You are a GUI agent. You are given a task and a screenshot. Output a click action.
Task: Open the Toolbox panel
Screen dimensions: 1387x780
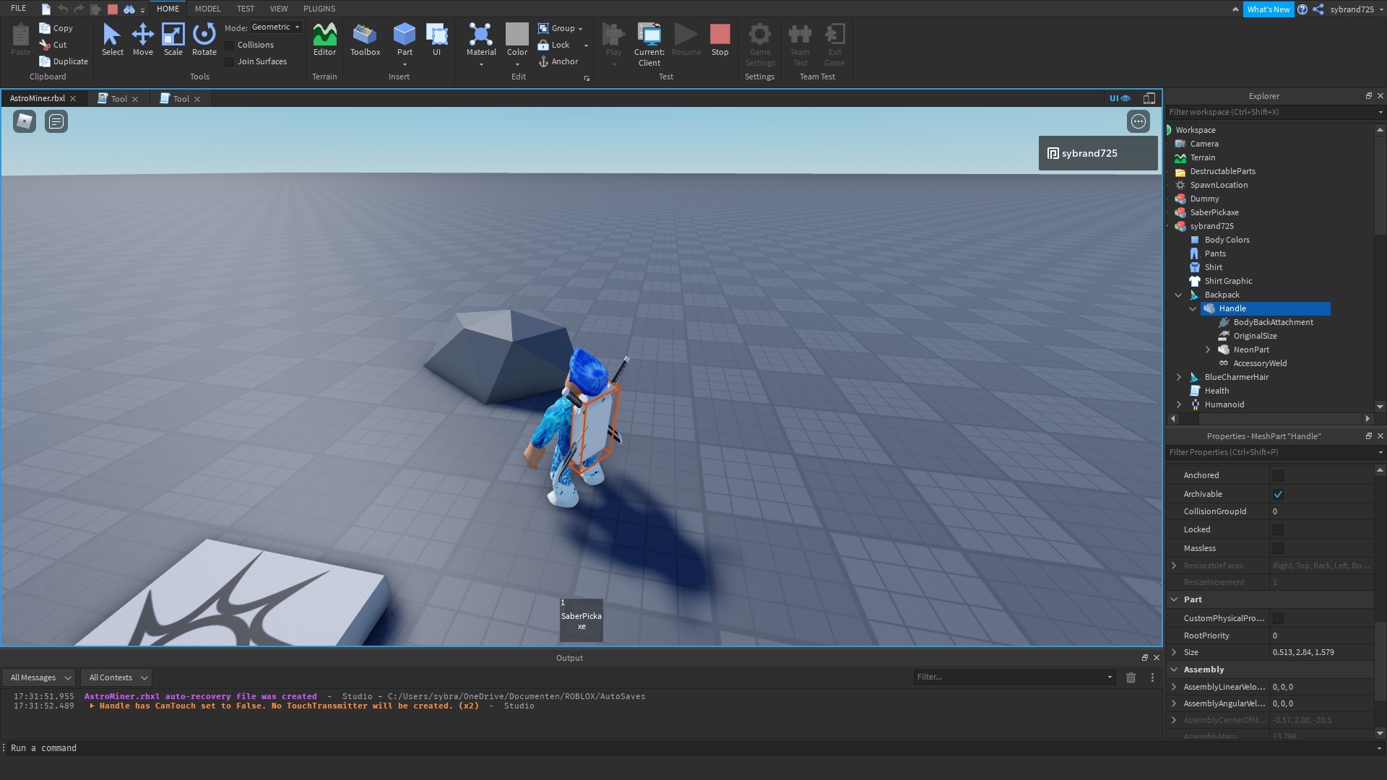pyautogui.click(x=365, y=39)
